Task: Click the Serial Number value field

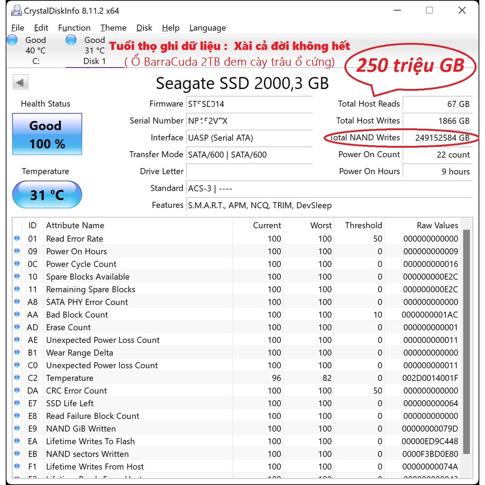Action: [249, 121]
